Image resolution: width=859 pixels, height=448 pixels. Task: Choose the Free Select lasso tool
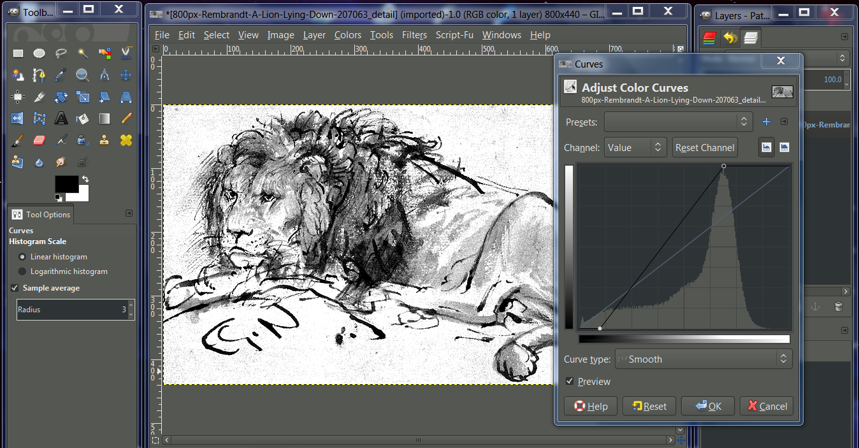61,54
